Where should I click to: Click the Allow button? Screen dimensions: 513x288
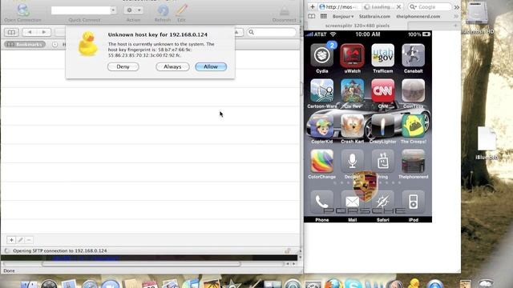pyautogui.click(x=211, y=66)
